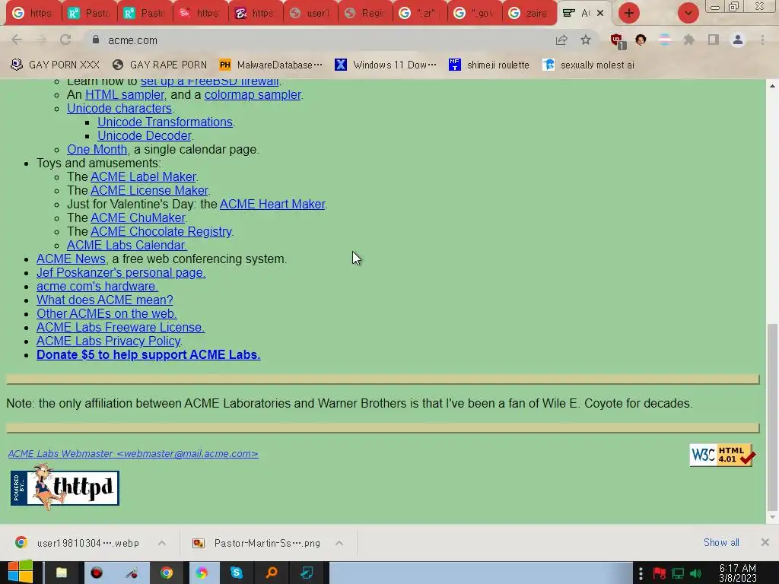This screenshot has height=584, width=779.
Task: Reload the acme.com page
Action: [65, 40]
